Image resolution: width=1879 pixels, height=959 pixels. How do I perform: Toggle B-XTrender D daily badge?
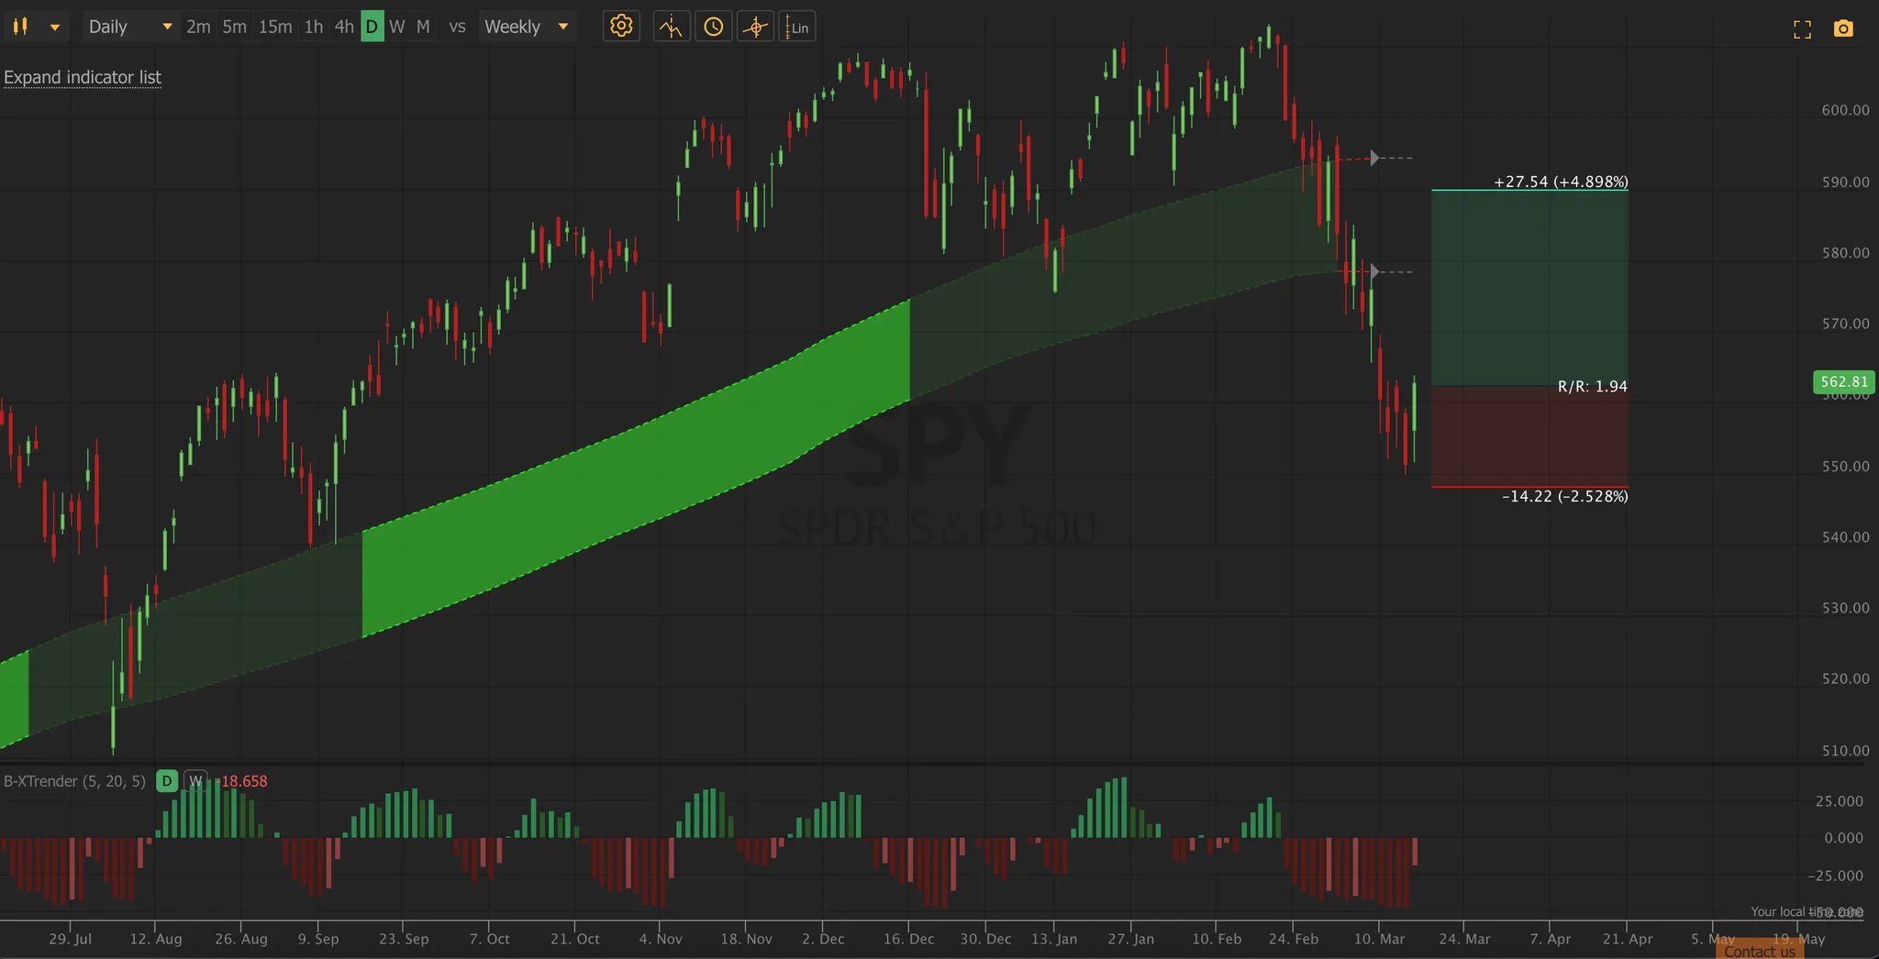tap(167, 781)
